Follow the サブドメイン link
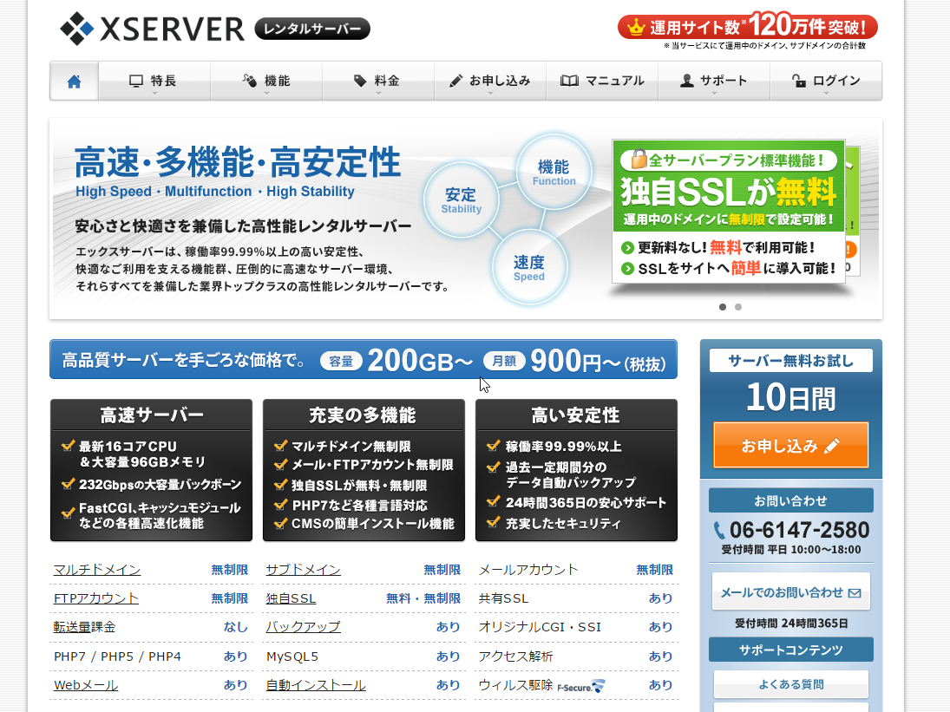950x712 pixels. (303, 570)
